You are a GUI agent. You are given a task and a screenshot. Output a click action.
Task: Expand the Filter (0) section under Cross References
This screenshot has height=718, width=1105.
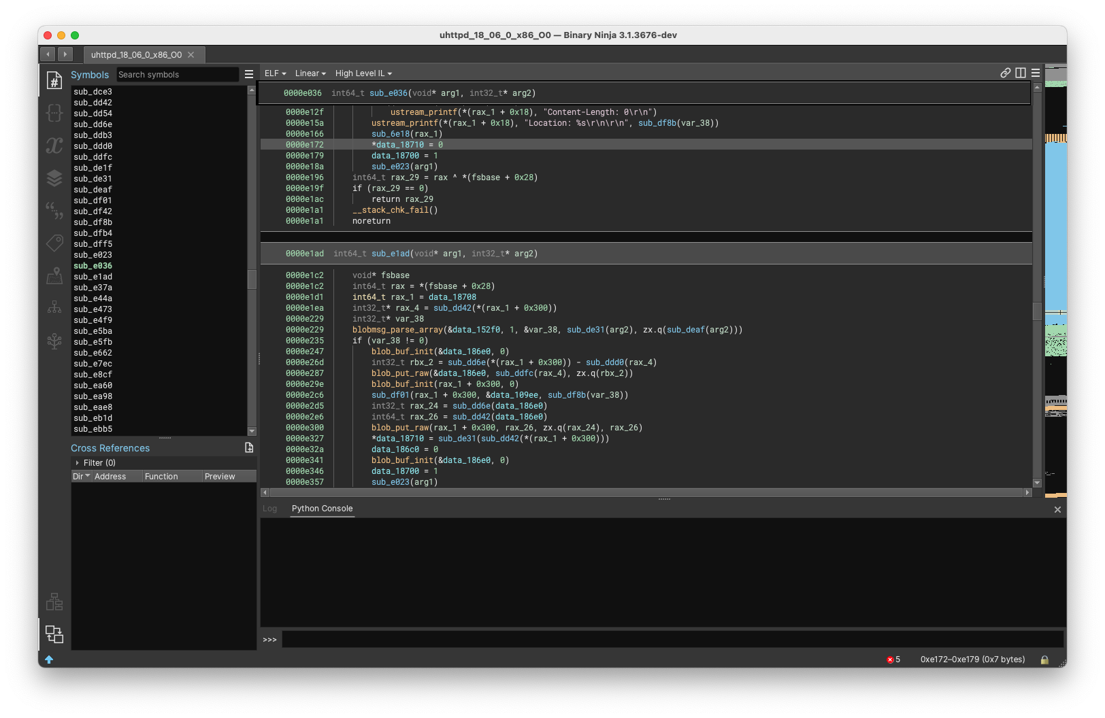click(x=95, y=462)
